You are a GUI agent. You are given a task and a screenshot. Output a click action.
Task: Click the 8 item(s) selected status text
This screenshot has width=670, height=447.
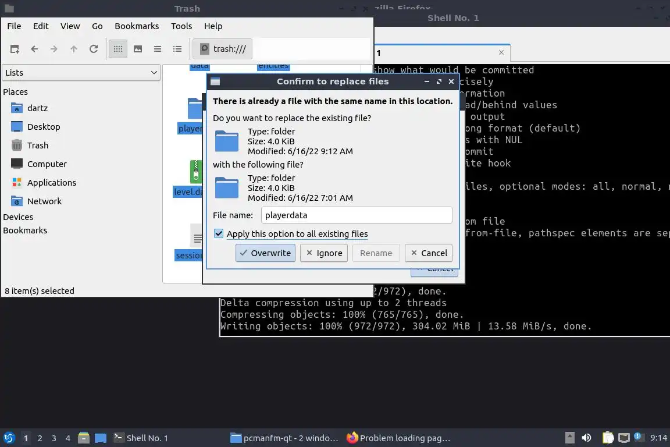(40, 291)
